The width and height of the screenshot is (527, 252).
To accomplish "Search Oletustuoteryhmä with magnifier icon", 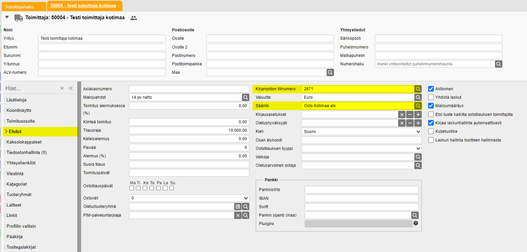I will [246, 207].
